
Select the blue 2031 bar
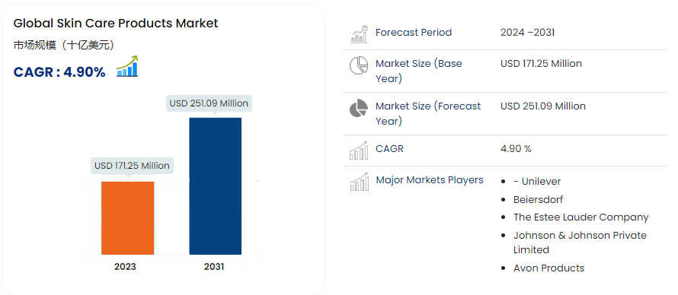(x=216, y=186)
